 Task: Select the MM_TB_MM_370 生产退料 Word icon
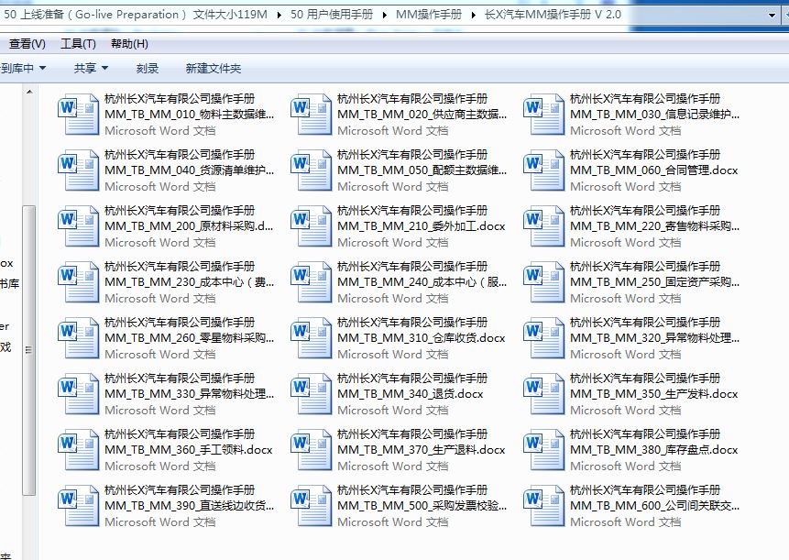point(311,449)
